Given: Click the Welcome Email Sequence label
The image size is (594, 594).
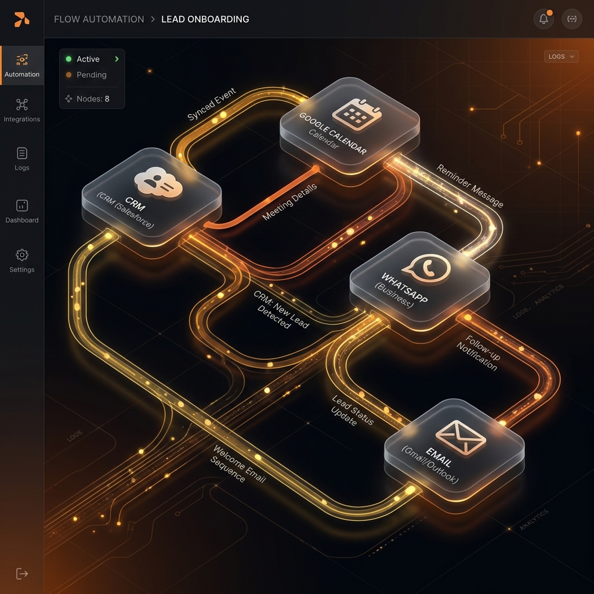Looking at the screenshot, I should point(238,465).
